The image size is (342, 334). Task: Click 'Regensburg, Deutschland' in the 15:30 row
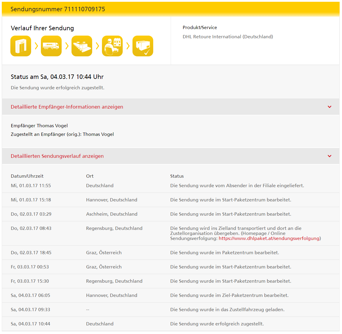tap(114, 281)
